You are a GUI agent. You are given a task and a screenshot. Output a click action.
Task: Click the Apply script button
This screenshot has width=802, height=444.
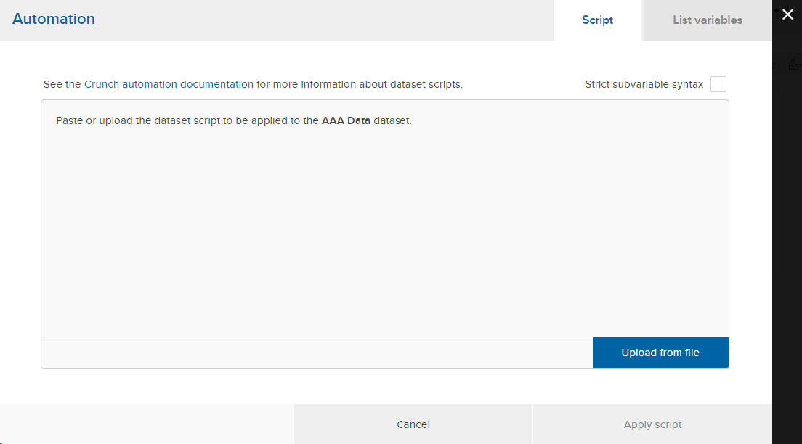pos(652,424)
